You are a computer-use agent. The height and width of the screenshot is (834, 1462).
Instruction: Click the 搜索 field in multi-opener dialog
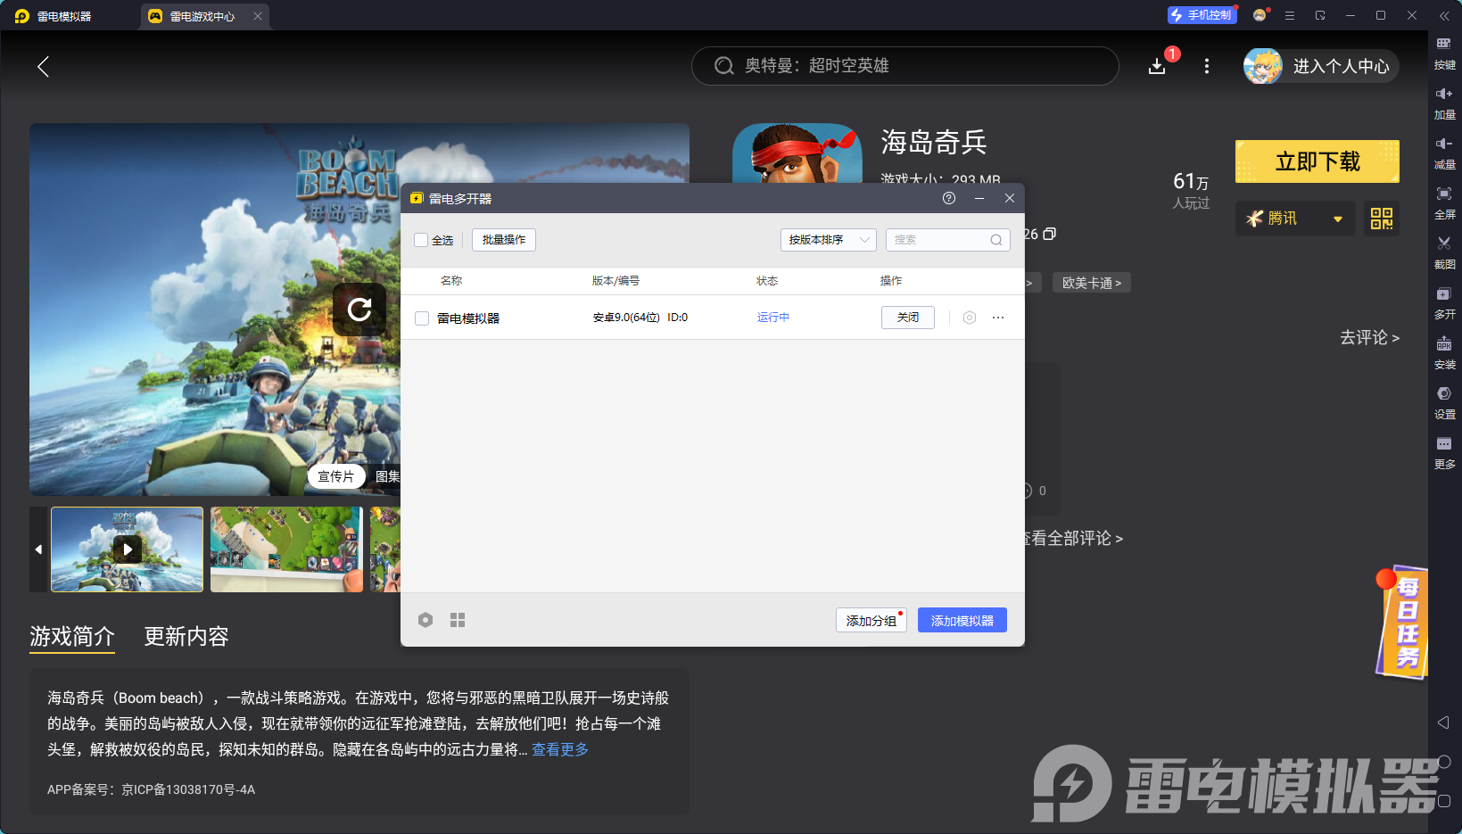point(940,240)
